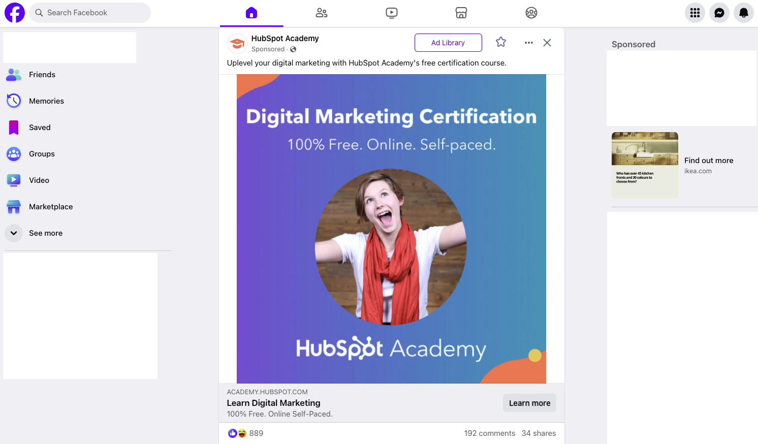The width and height of the screenshot is (758, 444).
Task: Open the apps menu grid icon
Action: (x=695, y=13)
